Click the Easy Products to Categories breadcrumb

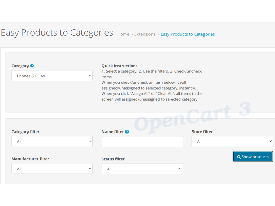click(188, 34)
